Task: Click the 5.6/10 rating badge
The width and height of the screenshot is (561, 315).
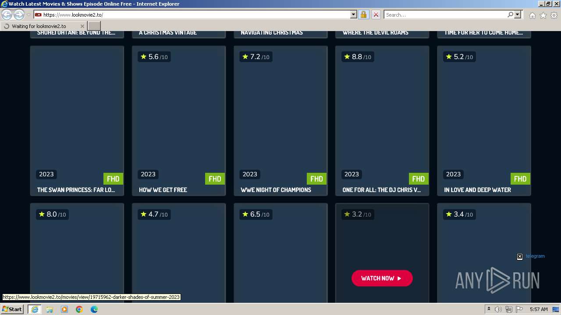Action: 154,57
